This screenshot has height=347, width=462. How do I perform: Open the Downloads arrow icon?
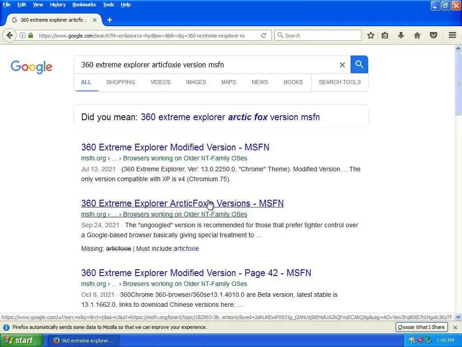coord(401,35)
